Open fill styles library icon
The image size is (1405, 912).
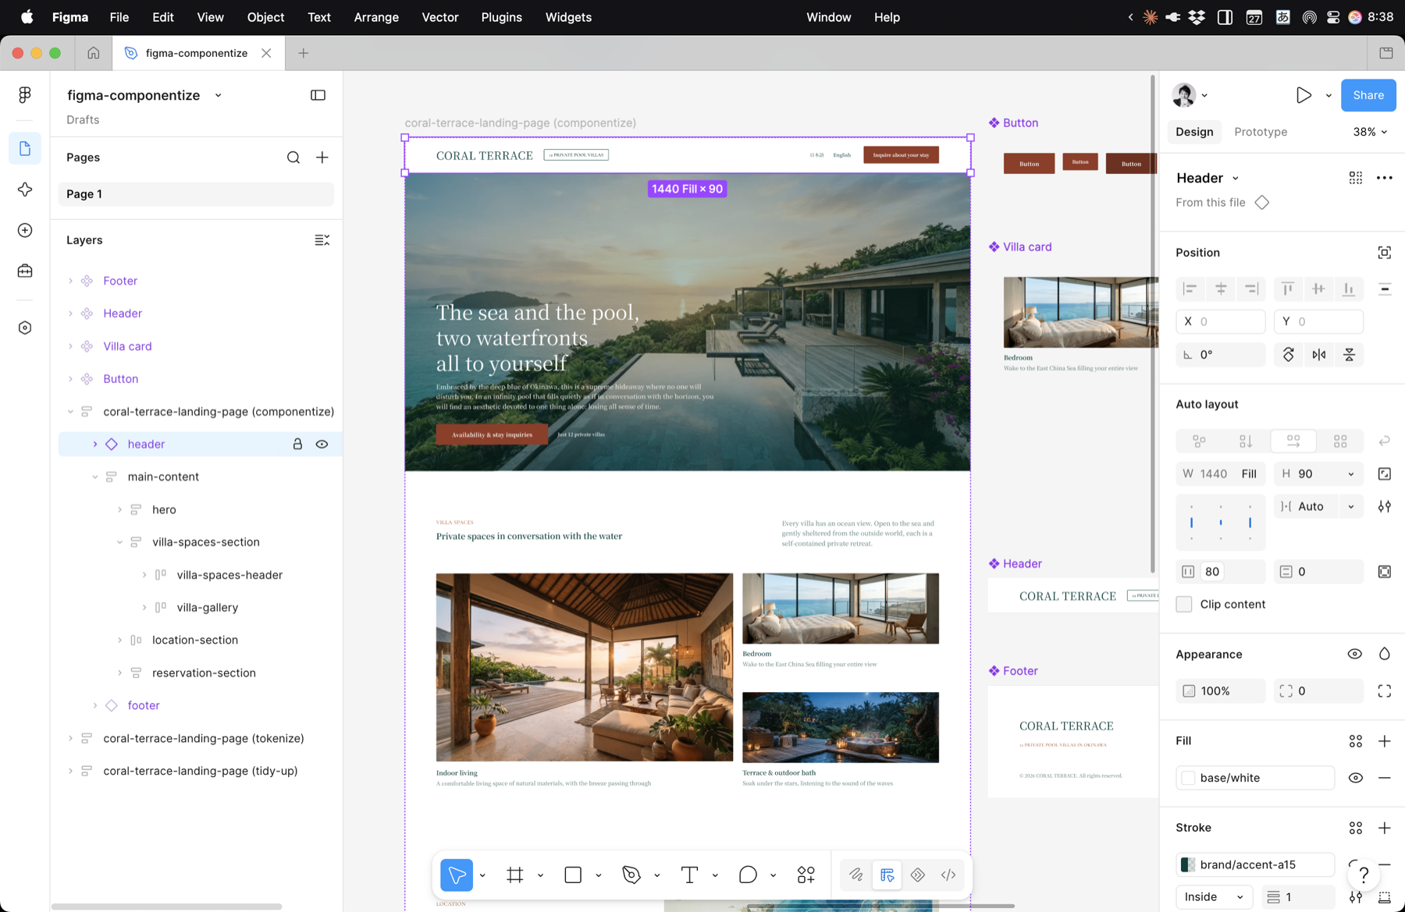coord(1356,741)
